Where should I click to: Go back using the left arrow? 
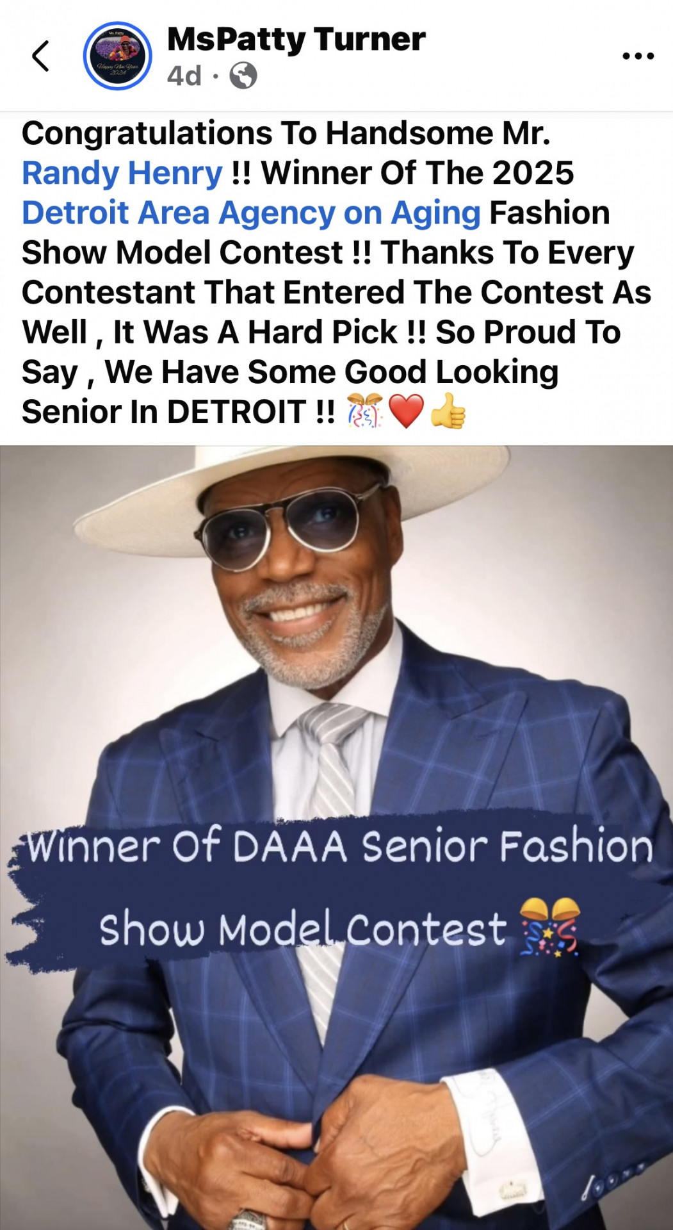tap(40, 56)
